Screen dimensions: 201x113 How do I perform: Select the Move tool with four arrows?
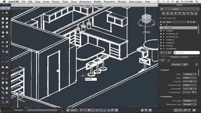3,79
